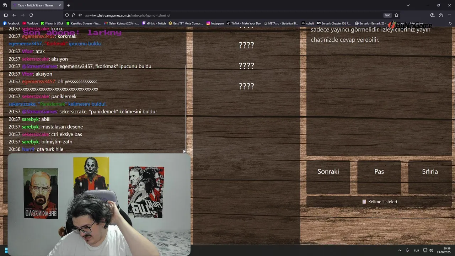Click the egemensv3457 'korkmak' chat message
This screenshot has width=455, height=256.
[43, 36]
